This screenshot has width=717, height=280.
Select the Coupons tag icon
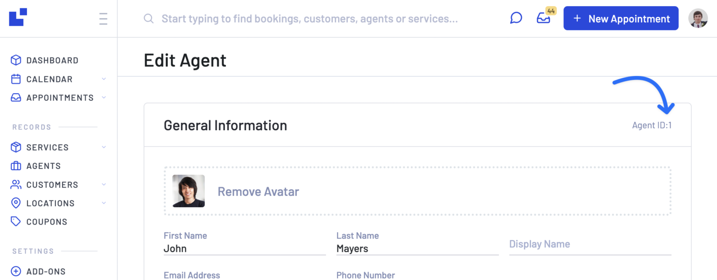click(15, 222)
